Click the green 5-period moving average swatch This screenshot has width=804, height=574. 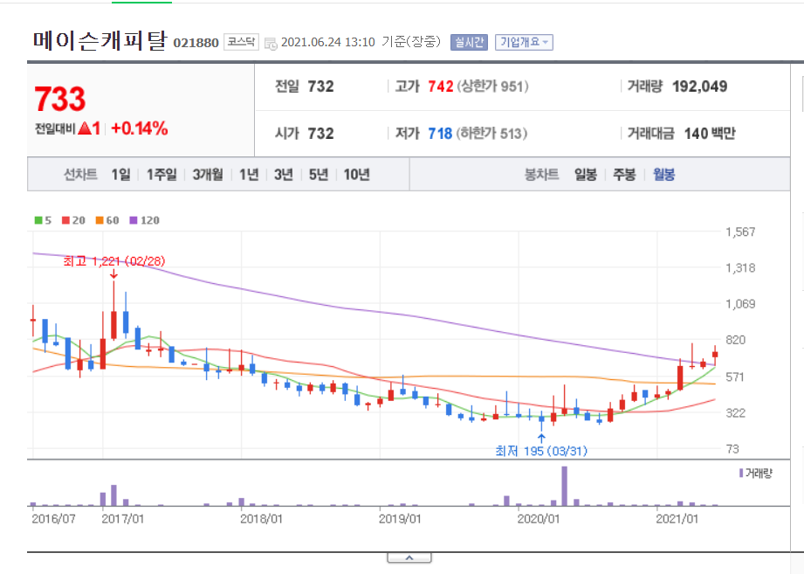pyautogui.click(x=38, y=220)
